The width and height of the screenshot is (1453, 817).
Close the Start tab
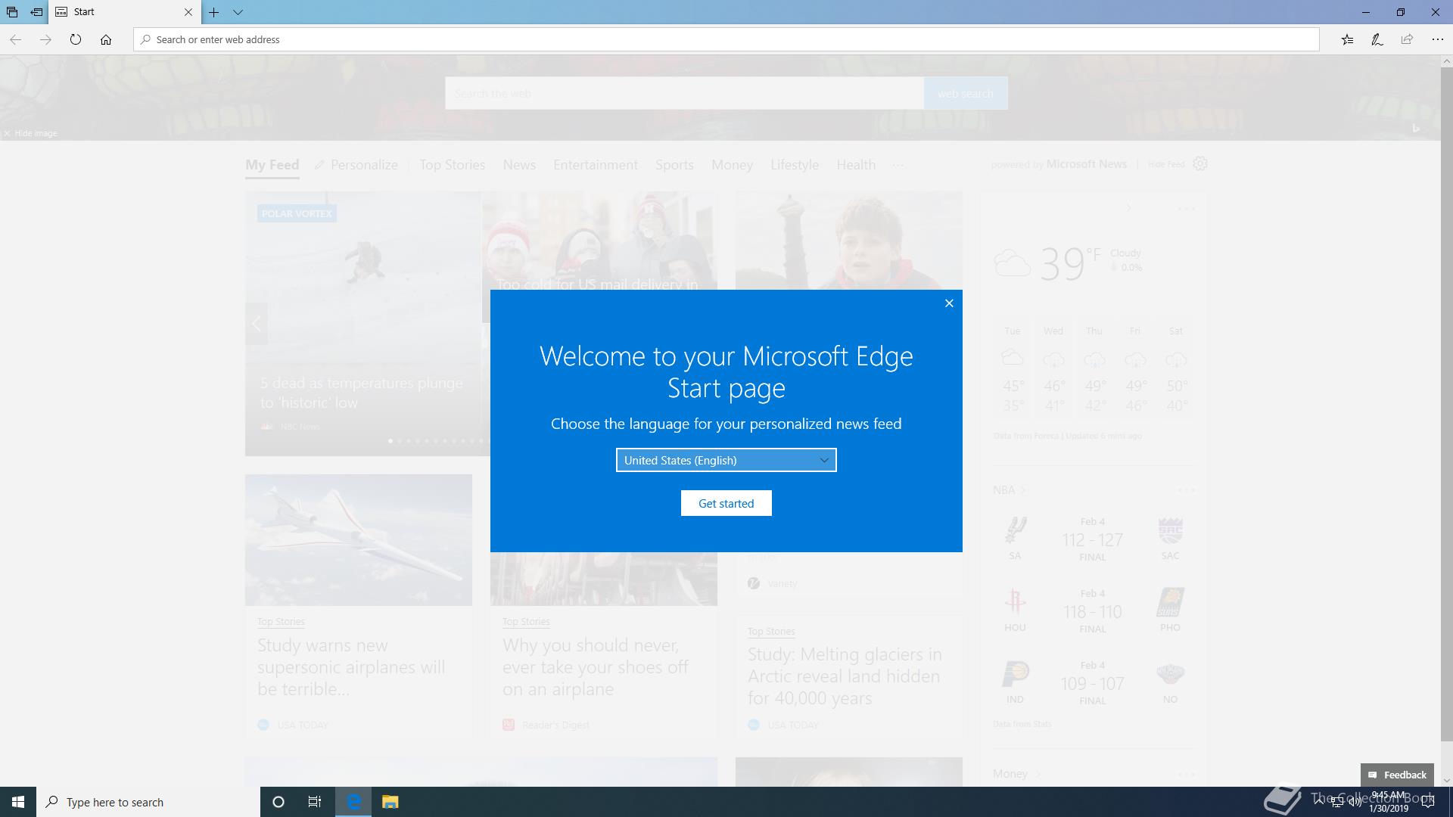tap(188, 12)
